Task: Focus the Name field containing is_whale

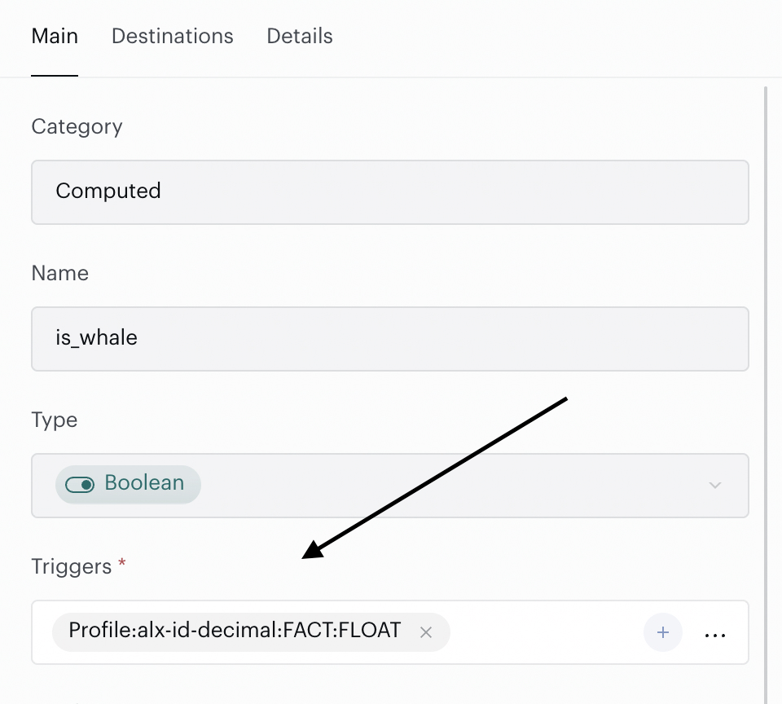Action: [x=390, y=339]
